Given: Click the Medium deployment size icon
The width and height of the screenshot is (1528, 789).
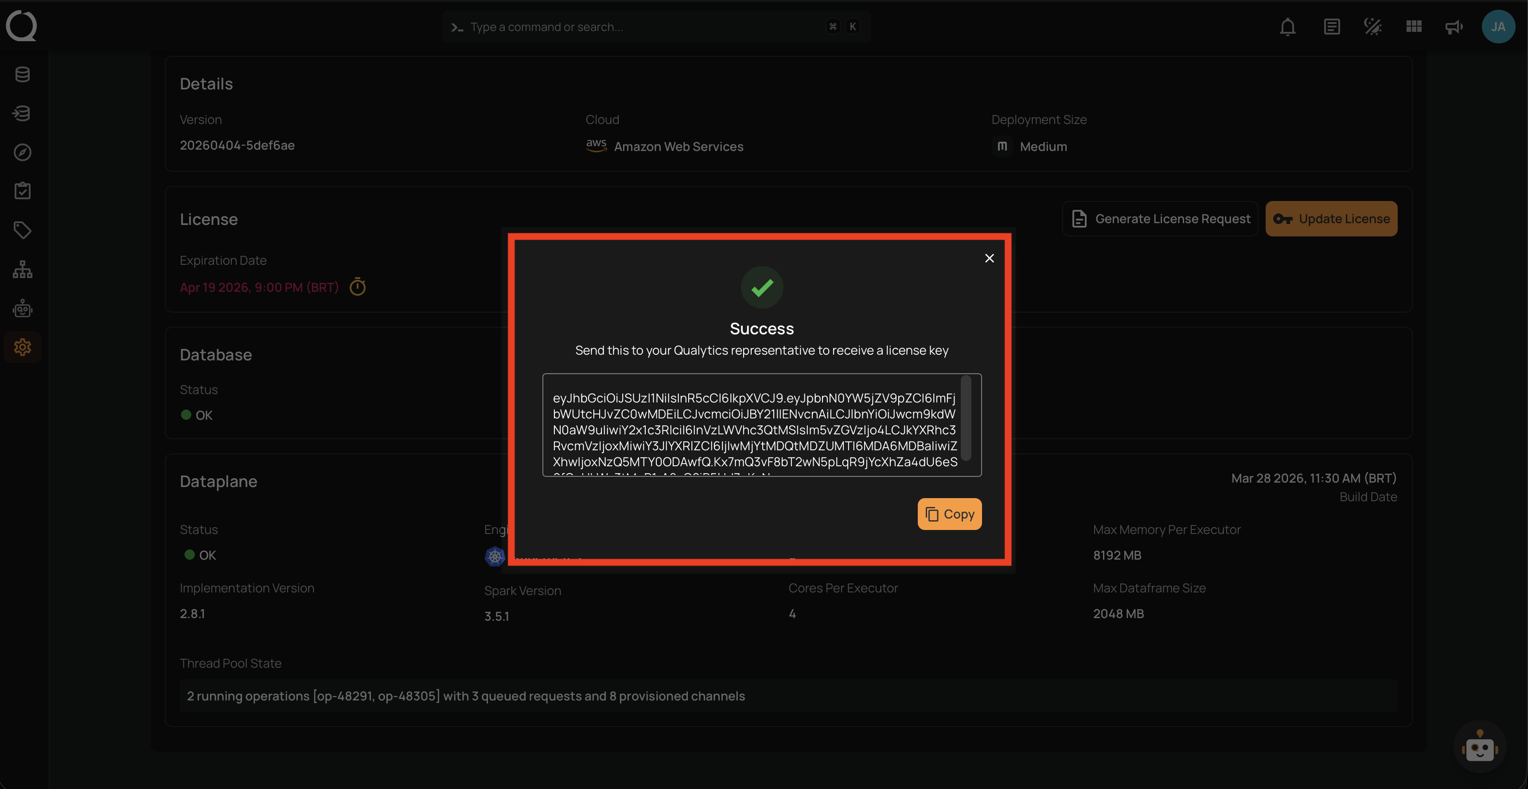Looking at the screenshot, I should [x=1002, y=146].
